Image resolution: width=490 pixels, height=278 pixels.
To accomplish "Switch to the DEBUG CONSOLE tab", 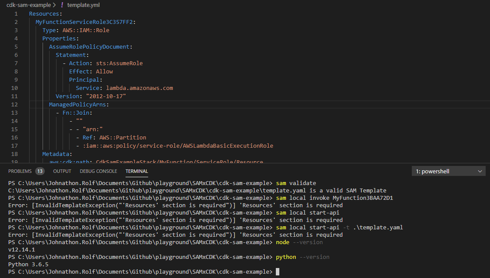I will pyautogui.click(x=99, y=171).
